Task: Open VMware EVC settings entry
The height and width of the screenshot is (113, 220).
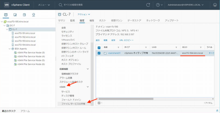Action: pyautogui.click(x=68, y=40)
